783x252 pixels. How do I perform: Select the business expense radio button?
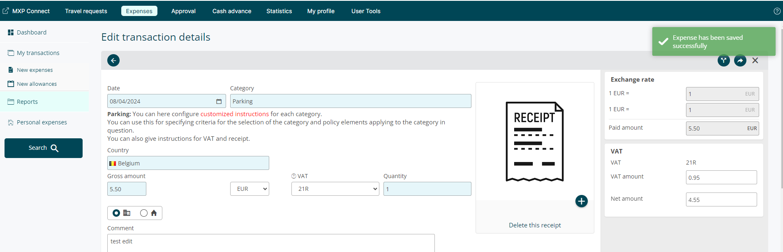[x=116, y=213]
